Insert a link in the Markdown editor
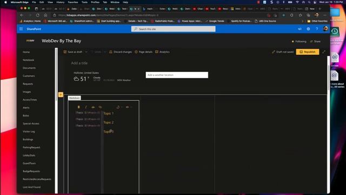Screen dimensions: 346x195 pos(100,107)
